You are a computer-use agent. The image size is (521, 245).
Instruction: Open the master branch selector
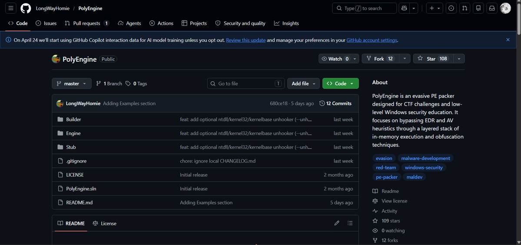[71, 84]
